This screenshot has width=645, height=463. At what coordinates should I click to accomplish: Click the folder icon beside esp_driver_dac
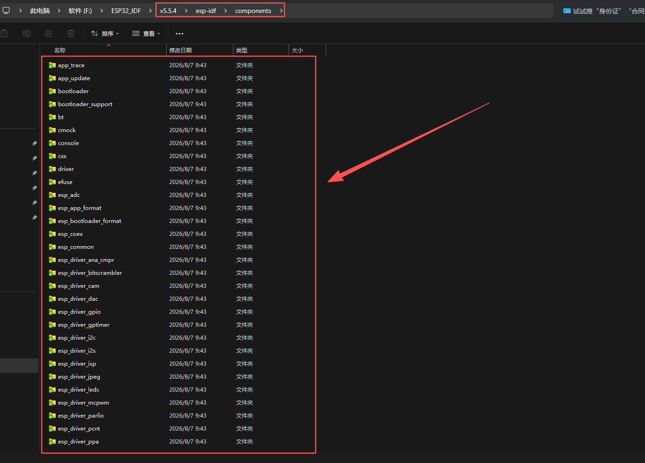pos(52,299)
